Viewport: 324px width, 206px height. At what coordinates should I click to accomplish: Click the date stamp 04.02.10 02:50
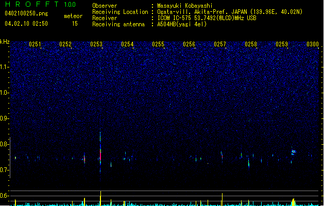click(26, 24)
